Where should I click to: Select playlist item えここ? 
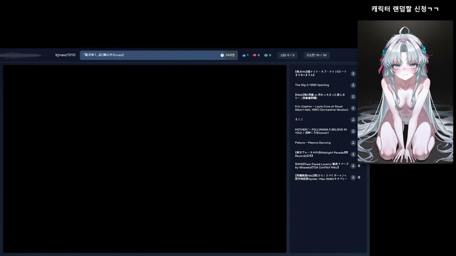[x=299, y=119]
